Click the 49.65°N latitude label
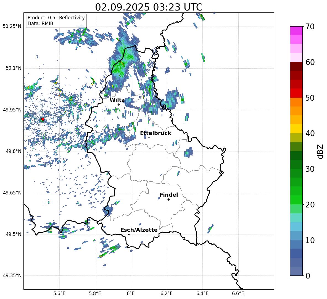Viewport: 327px width, 299px height. click(12, 193)
